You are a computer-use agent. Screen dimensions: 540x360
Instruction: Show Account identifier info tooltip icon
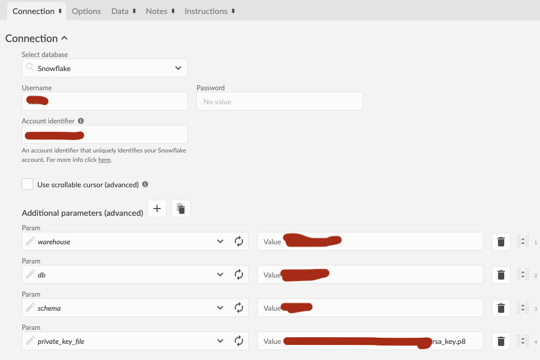pos(81,121)
